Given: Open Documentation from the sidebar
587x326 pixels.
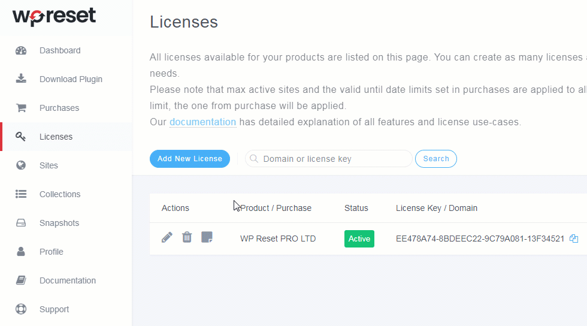Looking at the screenshot, I should (67, 280).
